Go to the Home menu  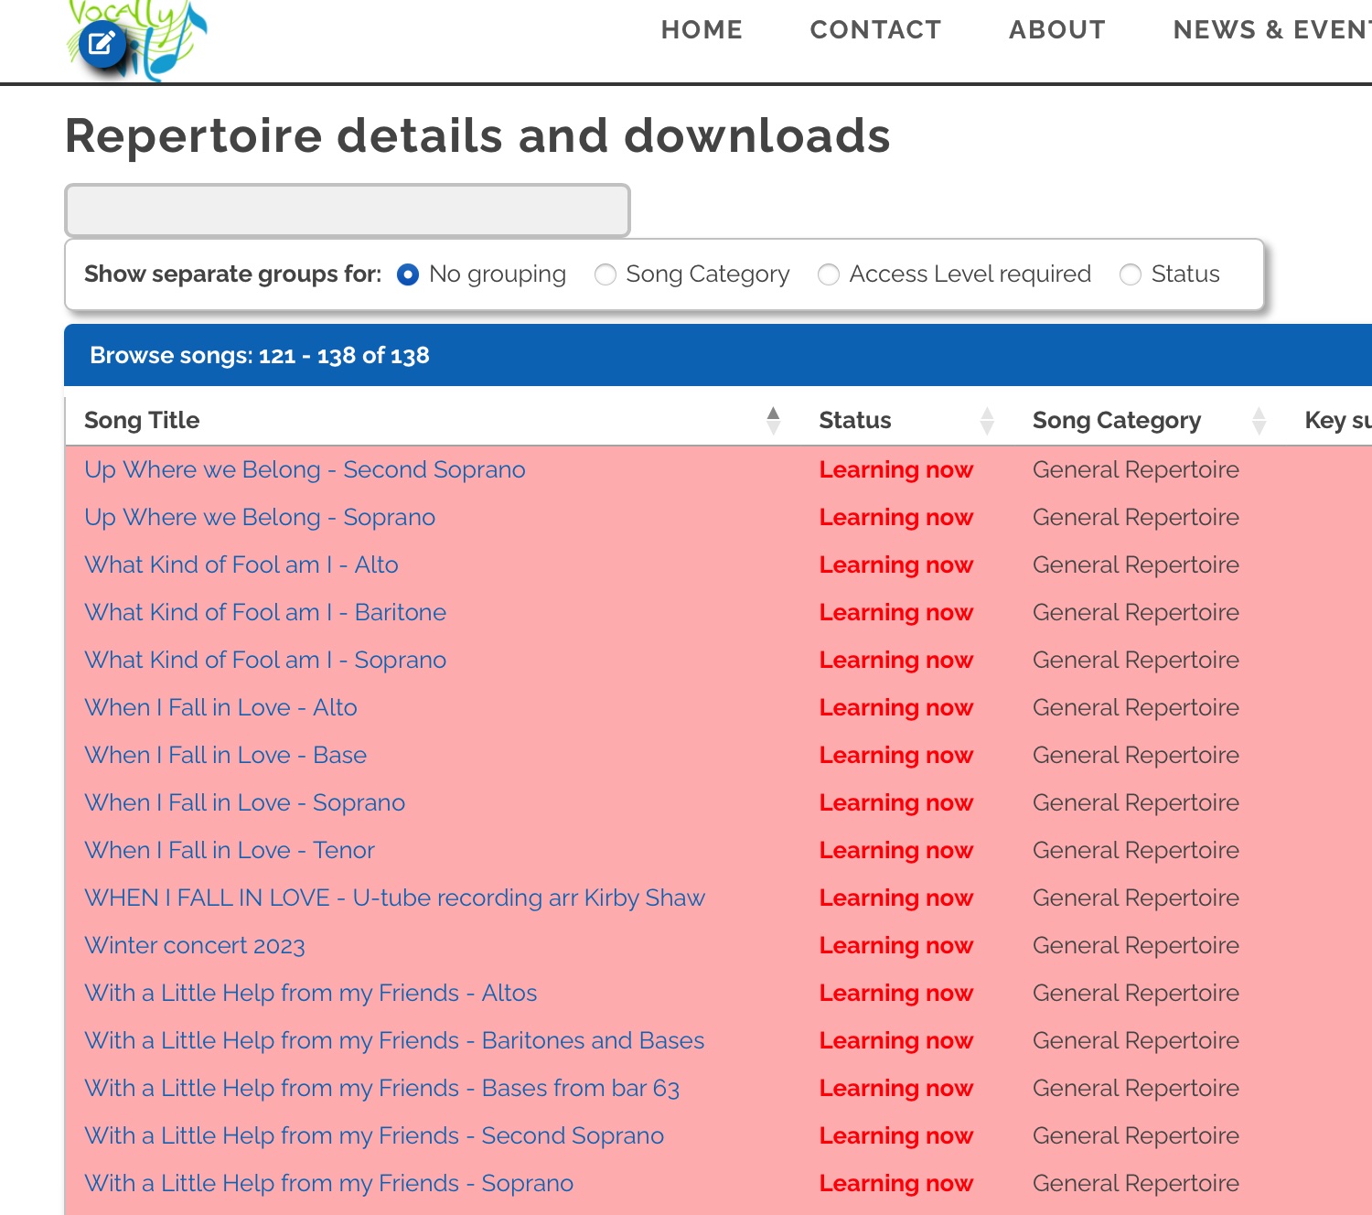coord(702,30)
